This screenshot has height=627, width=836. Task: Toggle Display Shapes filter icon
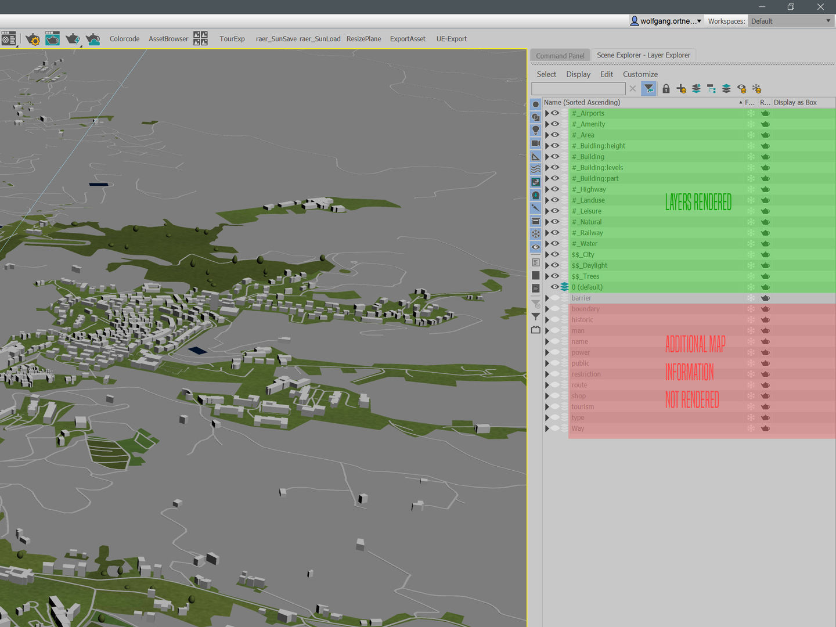pyautogui.click(x=535, y=117)
